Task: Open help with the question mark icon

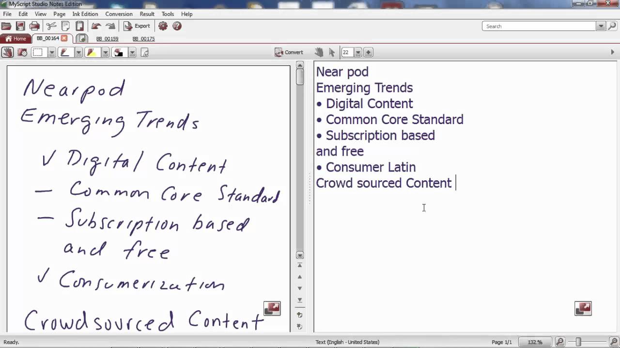Action: (177, 26)
